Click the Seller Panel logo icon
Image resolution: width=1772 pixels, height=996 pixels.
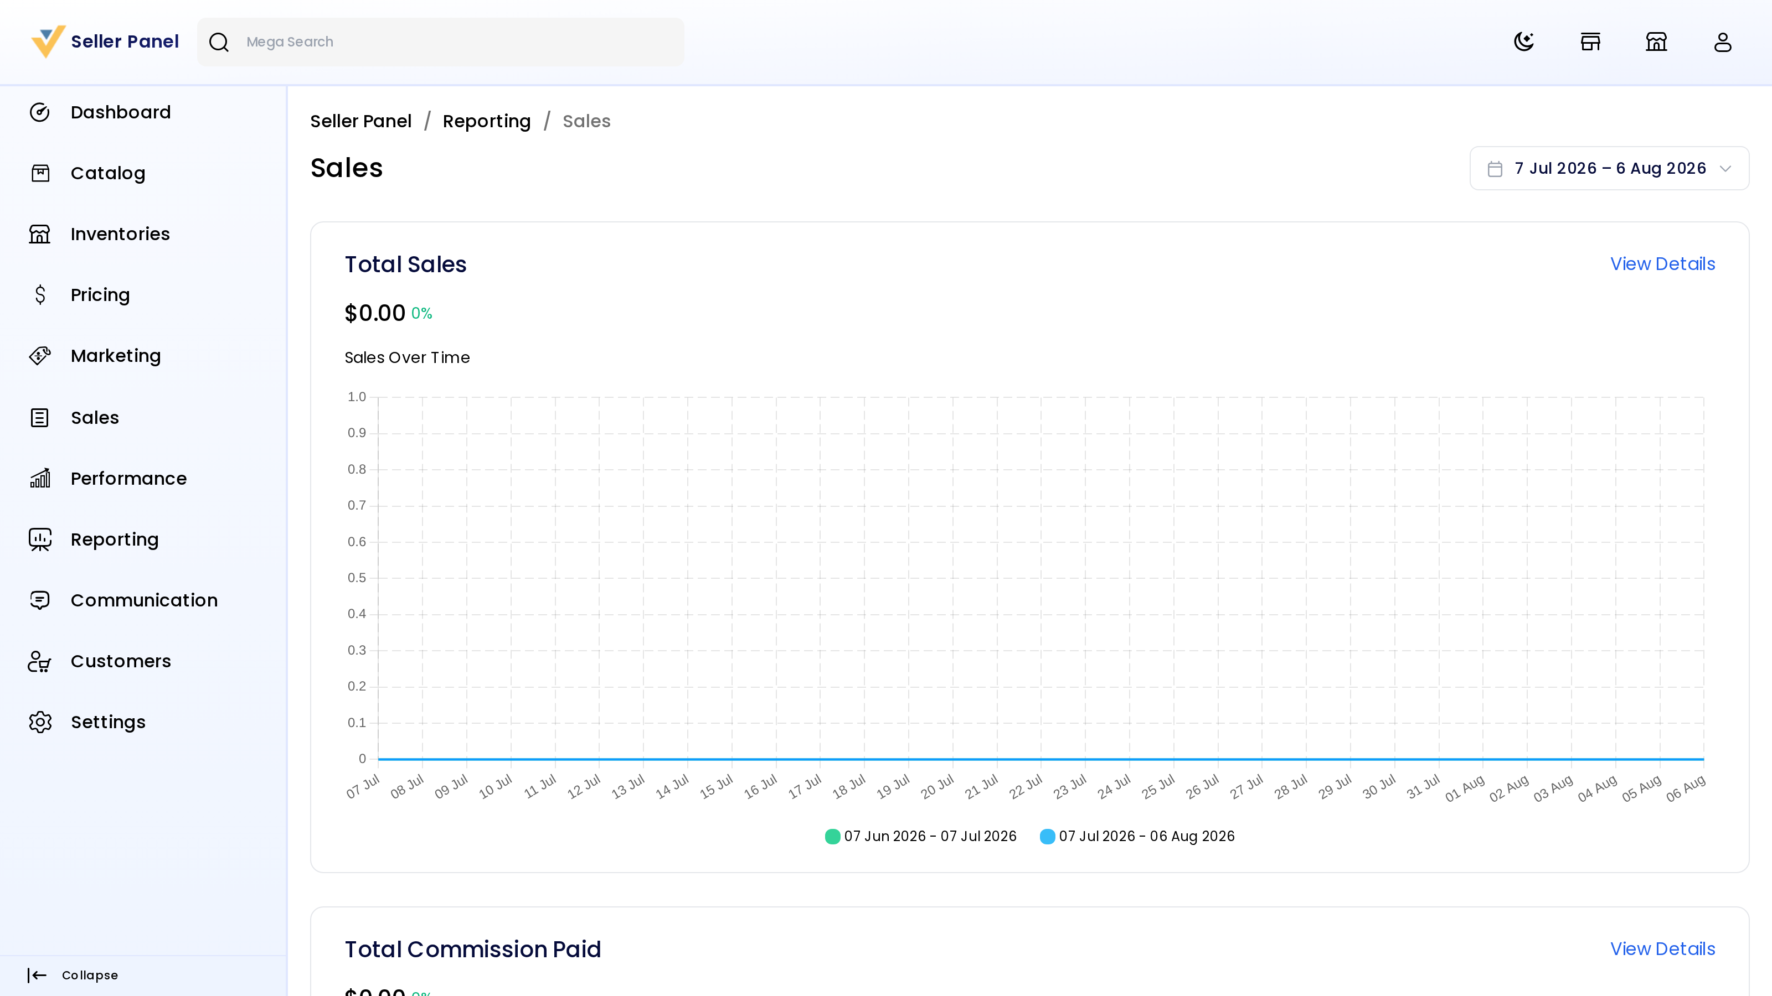[x=48, y=41]
